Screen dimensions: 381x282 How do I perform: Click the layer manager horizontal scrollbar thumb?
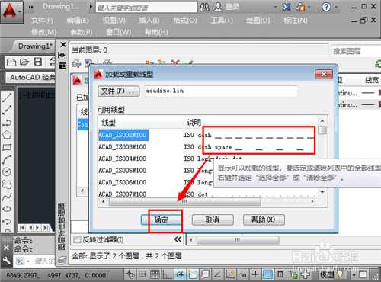(x=238, y=240)
